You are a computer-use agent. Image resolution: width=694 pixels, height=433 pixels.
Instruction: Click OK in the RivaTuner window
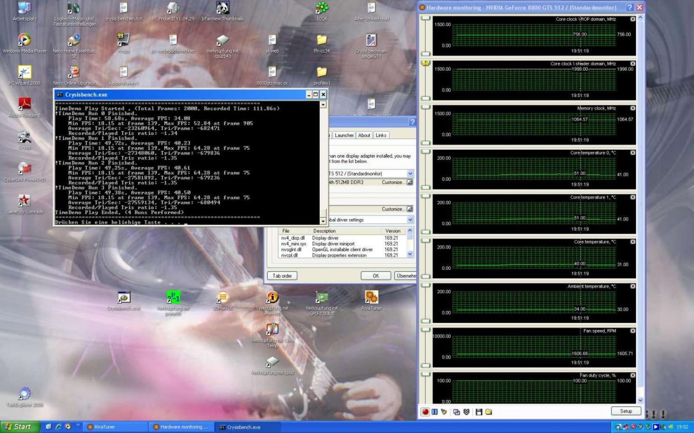376,276
